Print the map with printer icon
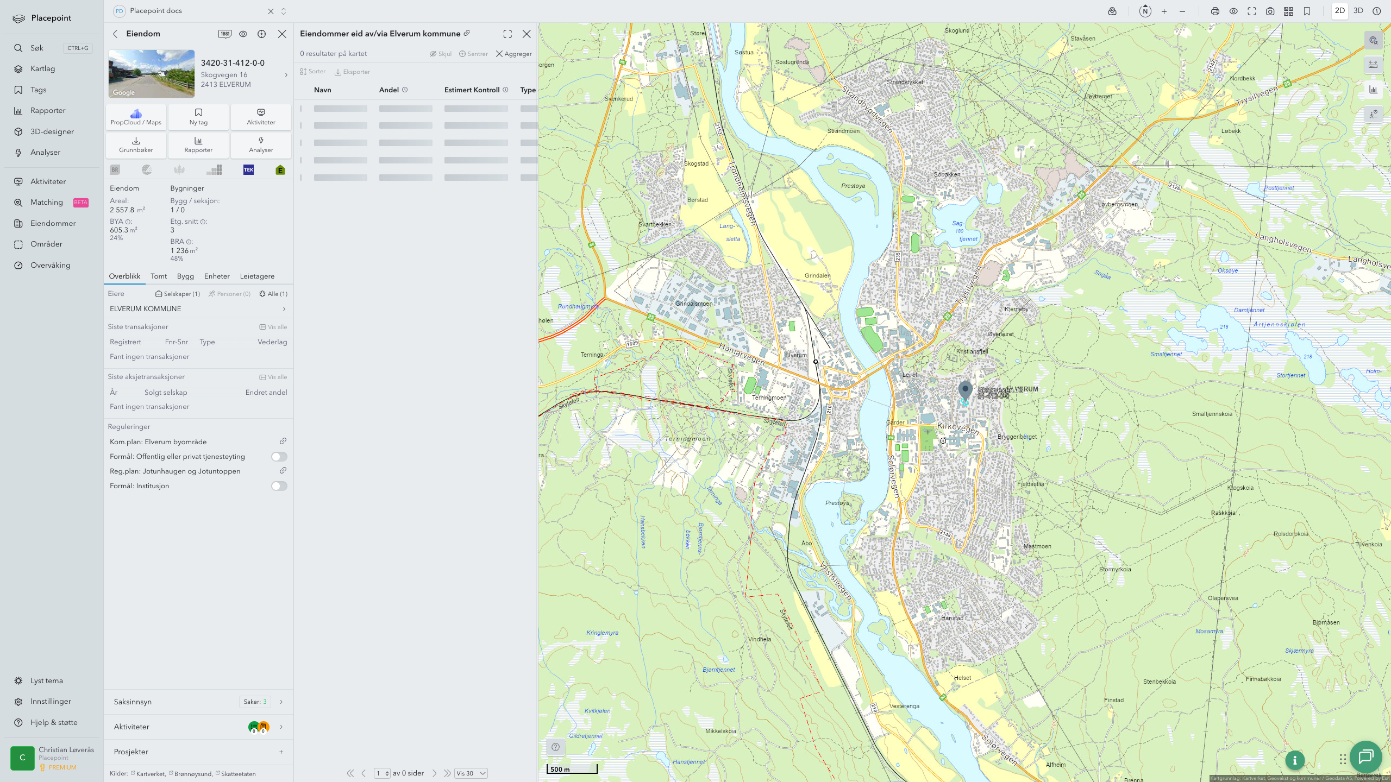 click(1215, 11)
